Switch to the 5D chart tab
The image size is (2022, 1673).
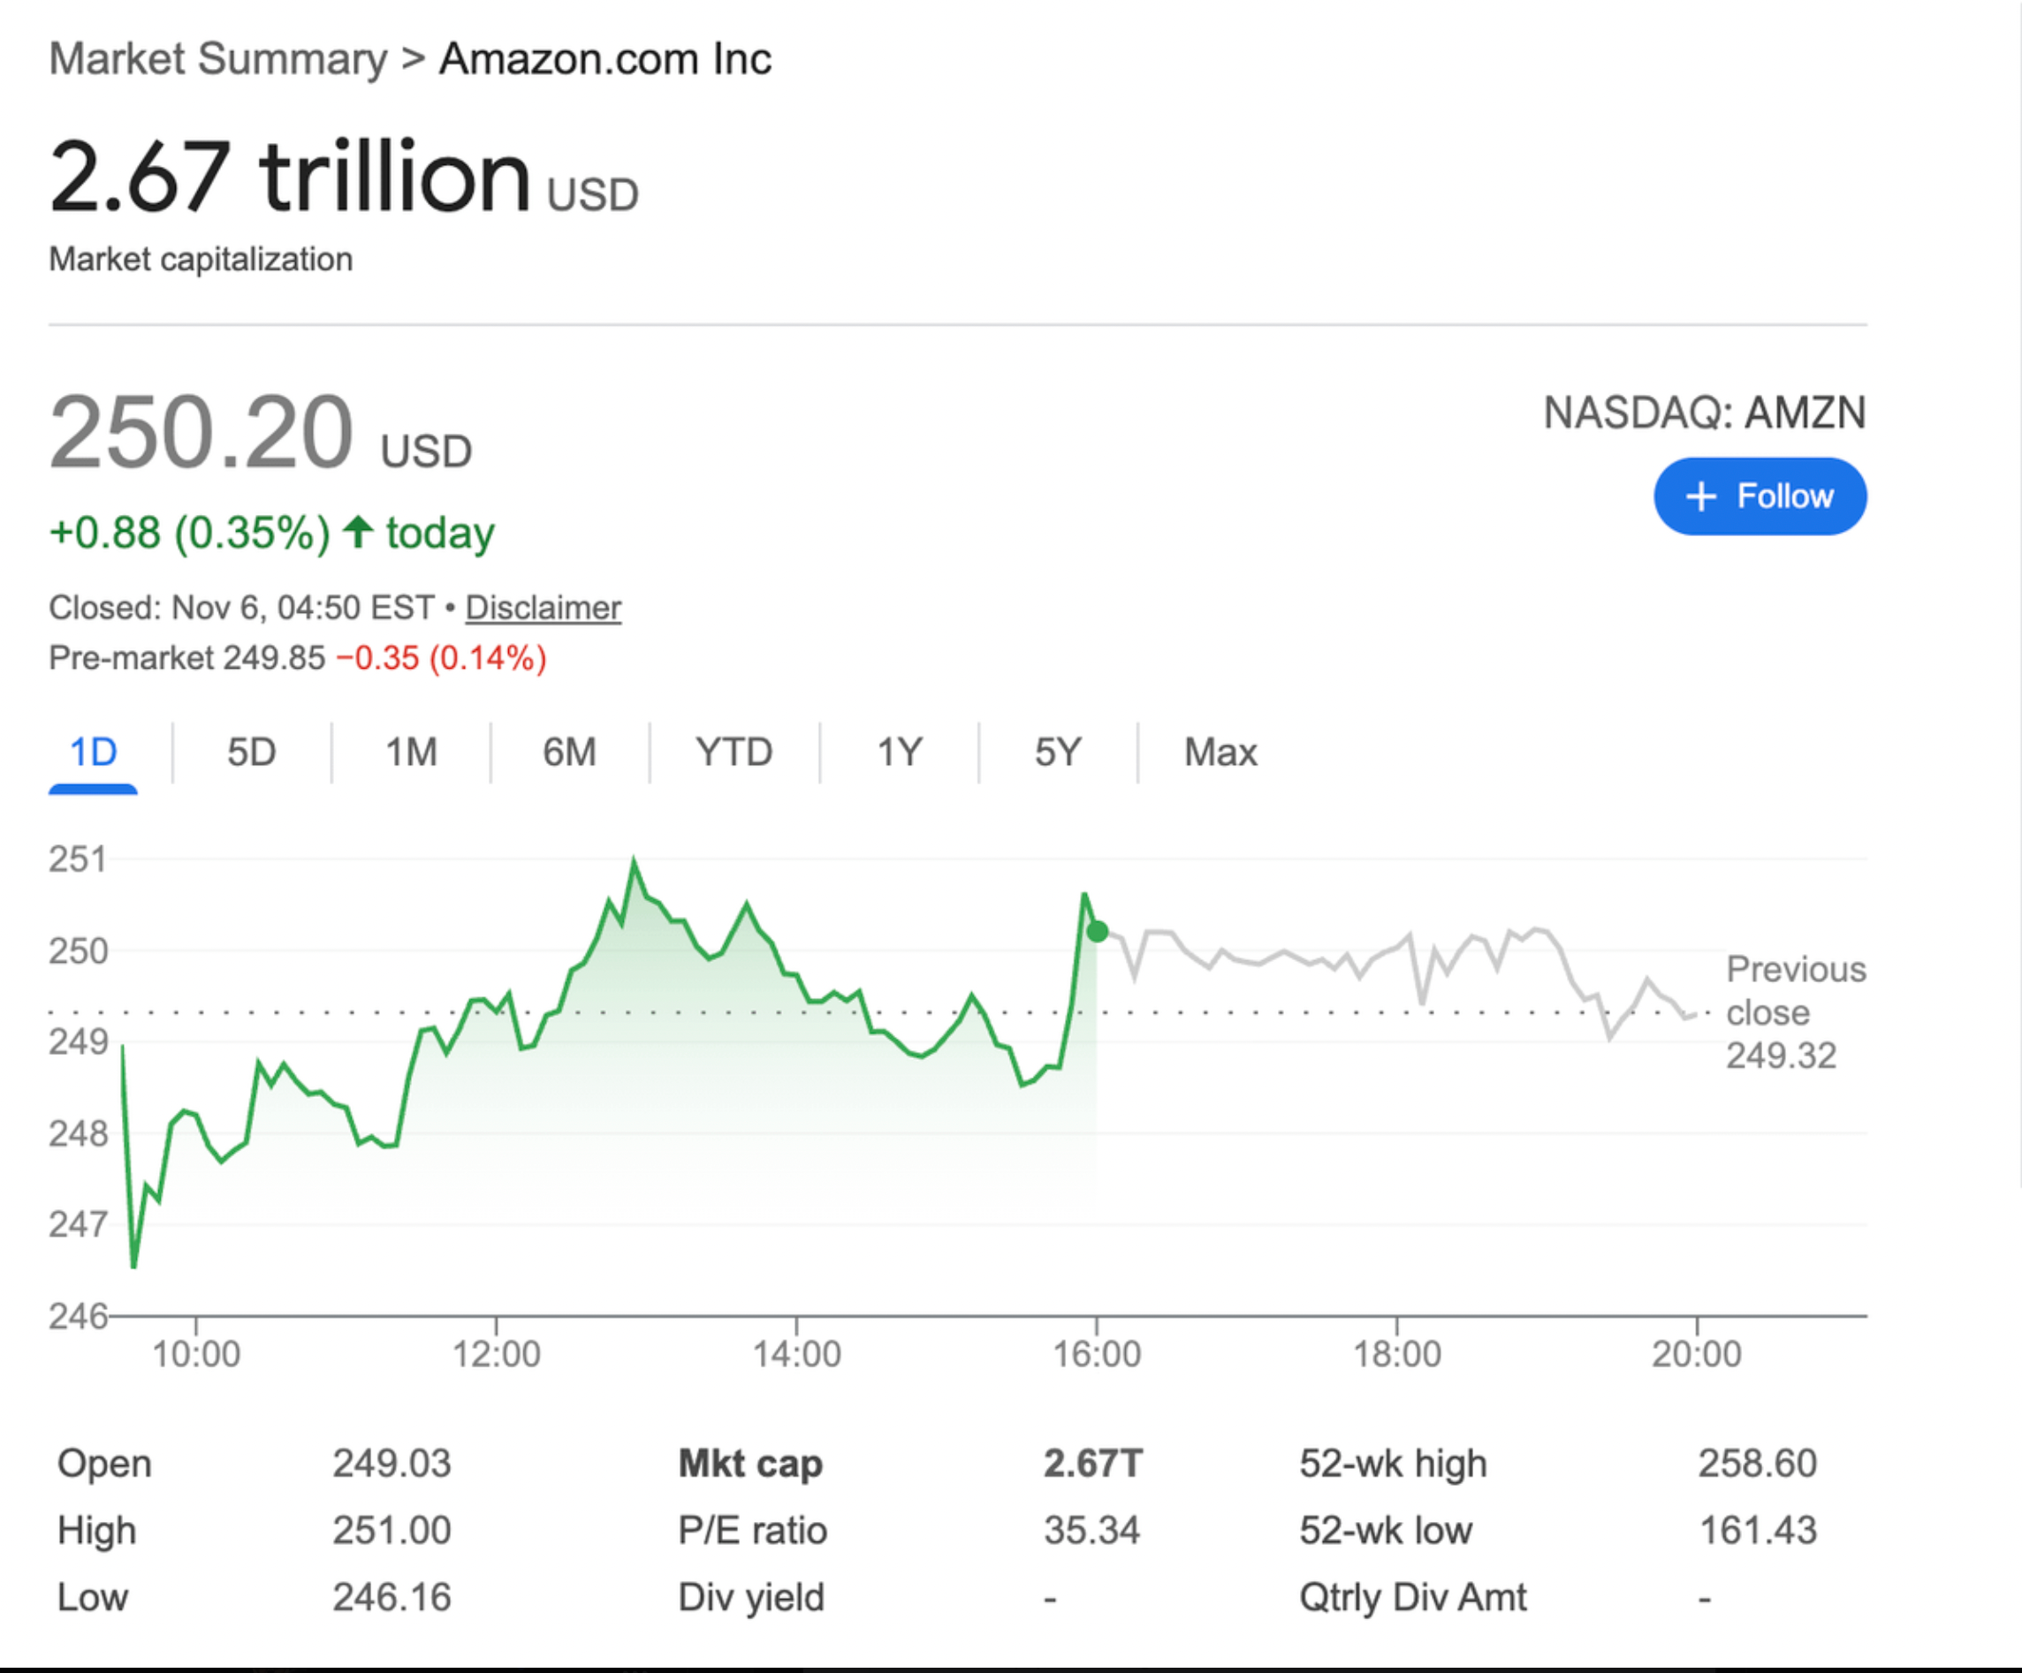click(251, 752)
